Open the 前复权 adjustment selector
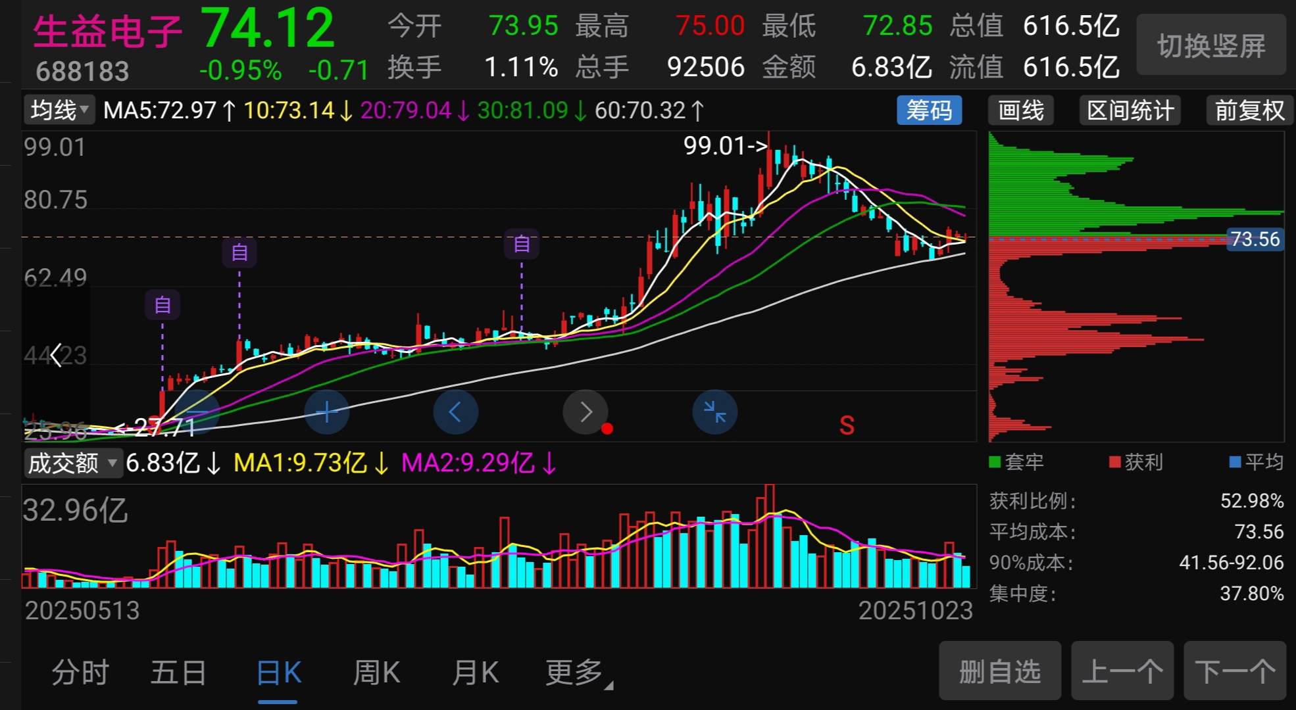The width and height of the screenshot is (1296, 710). tap(1249, 110)
